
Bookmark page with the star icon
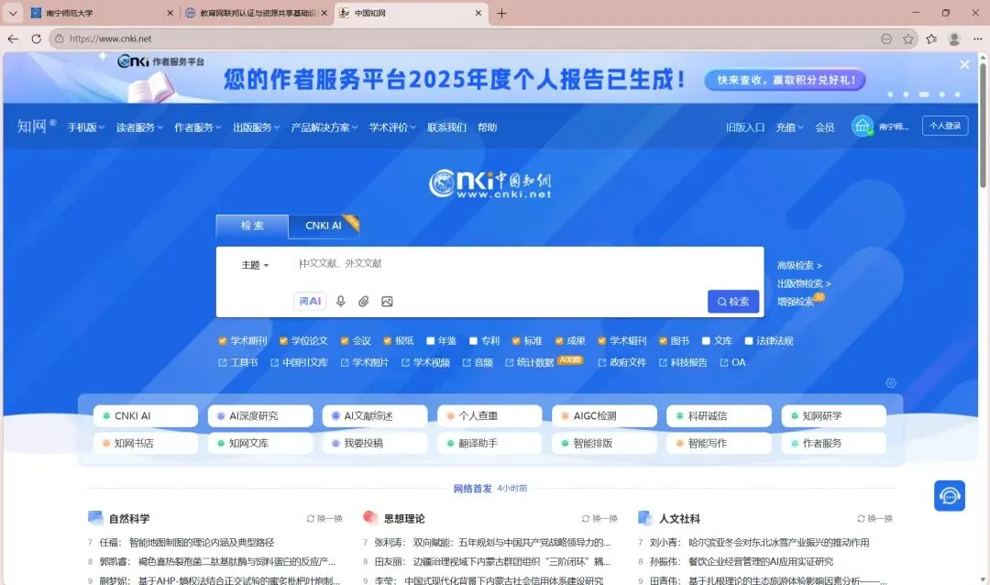[907, 39]
